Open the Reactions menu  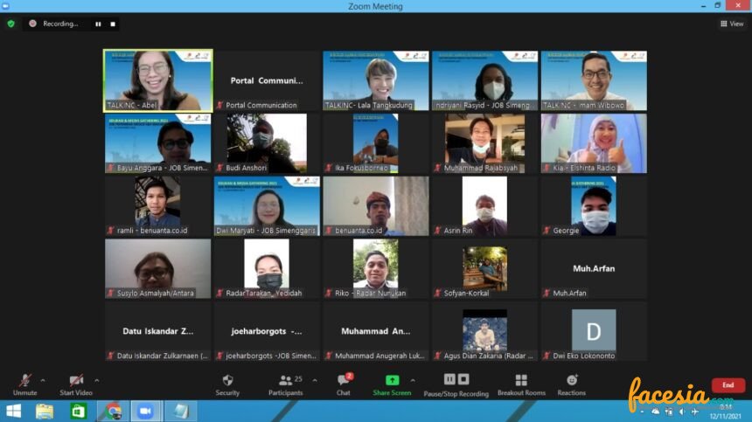571,384
